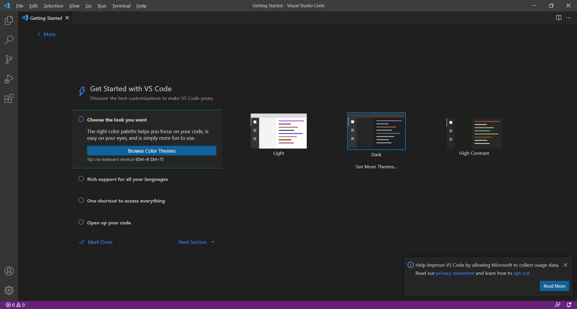Click the Next Section link
Image resolution: width=577 pixels, height=309 pixels.
(x=193, y=242)
